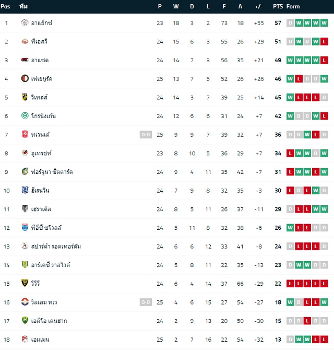Click the AZ Alkmaar crest in row 3
The image size is (334, 350).
[x=25, y=60]
